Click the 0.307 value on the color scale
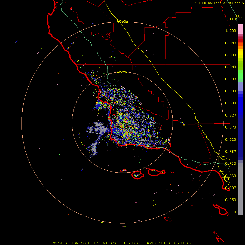 click(231, 188)
